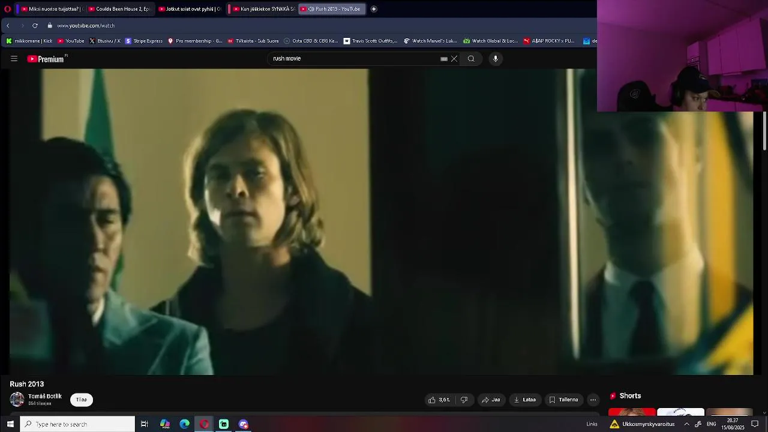Open the first Shorts thumbnail
Image resolution: width=768 pixels, height=432 pixels.
[x=632, y=412]
